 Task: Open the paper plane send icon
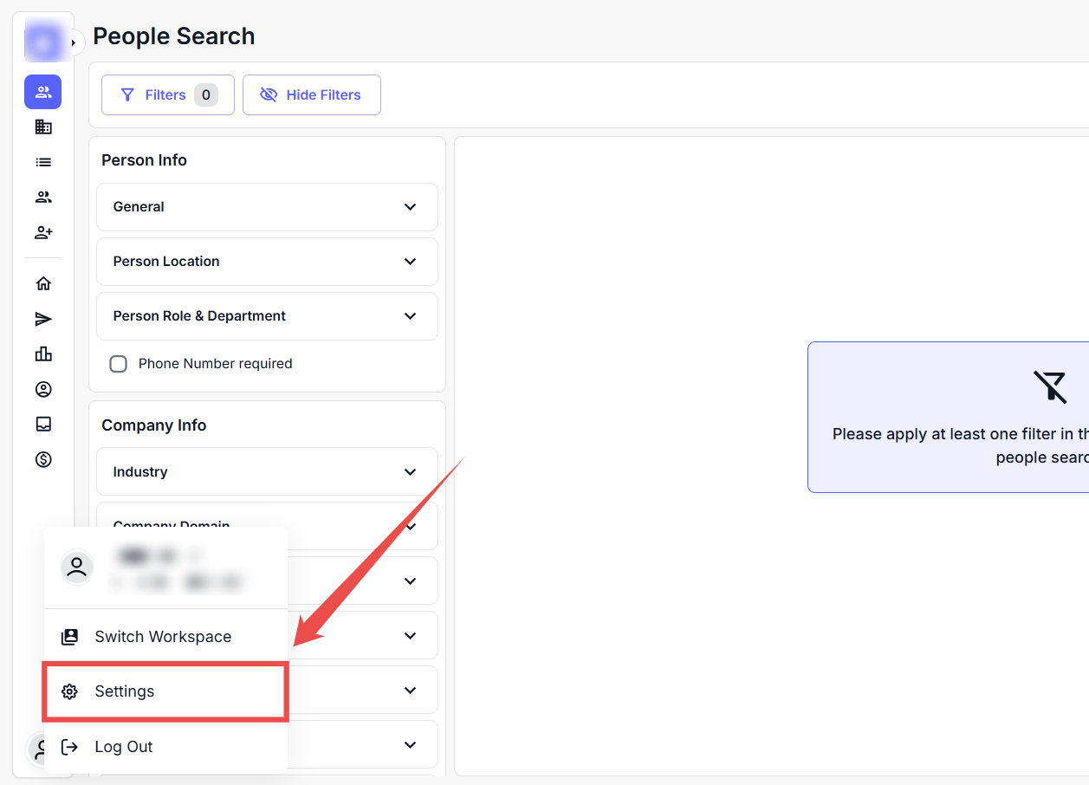click(x=42, y=320)
